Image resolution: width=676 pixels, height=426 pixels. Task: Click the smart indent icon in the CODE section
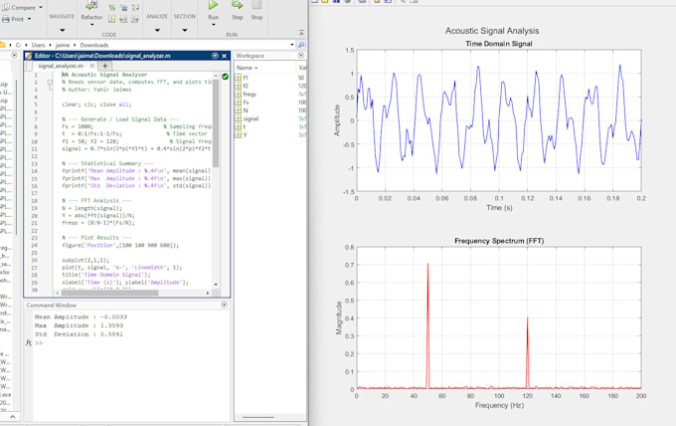click(111, 19)
